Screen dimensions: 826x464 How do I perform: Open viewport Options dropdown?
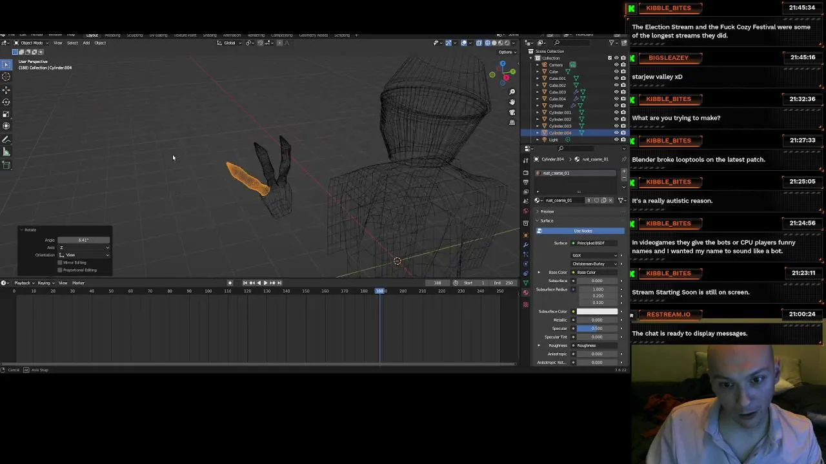tap(507, 52)
